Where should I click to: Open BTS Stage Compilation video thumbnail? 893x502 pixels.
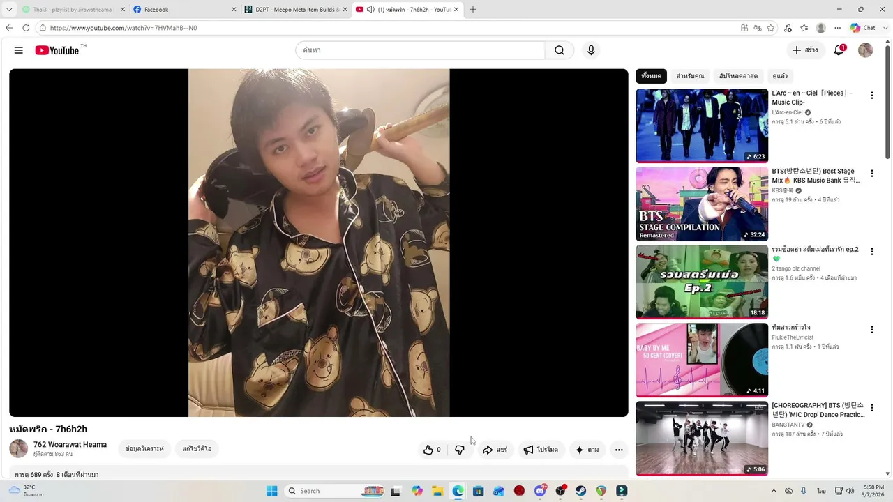[x=702, y=204]
